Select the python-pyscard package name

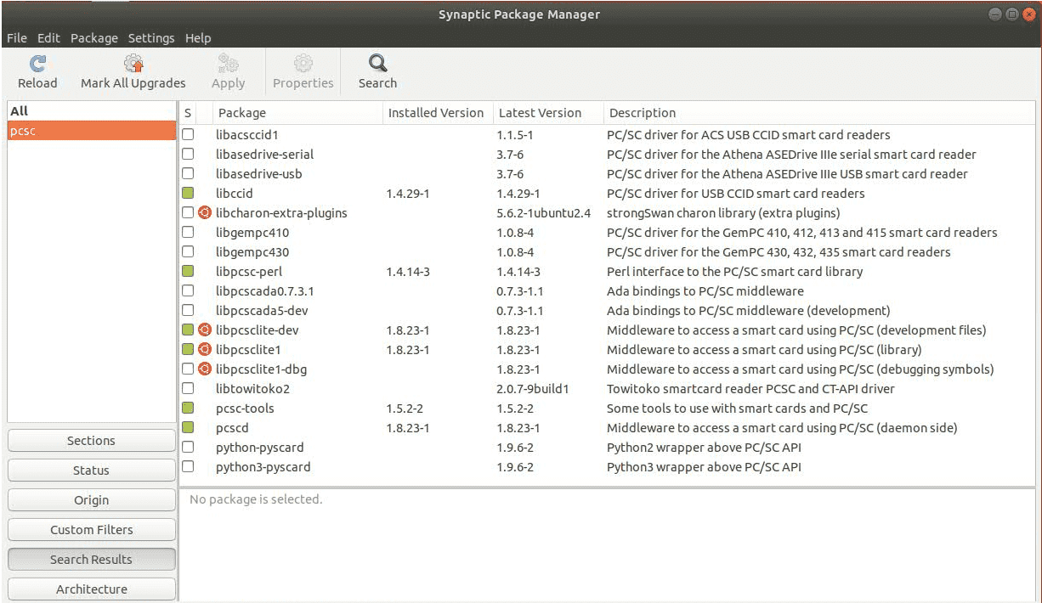click(259, 448)
